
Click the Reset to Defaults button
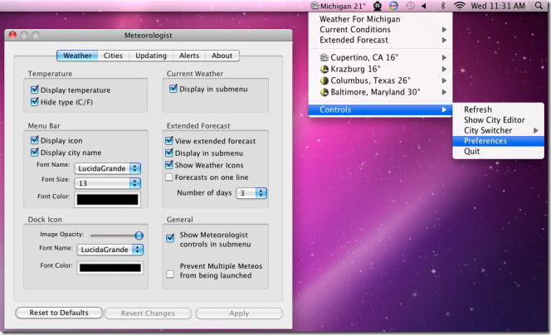(x=59, y=313)
